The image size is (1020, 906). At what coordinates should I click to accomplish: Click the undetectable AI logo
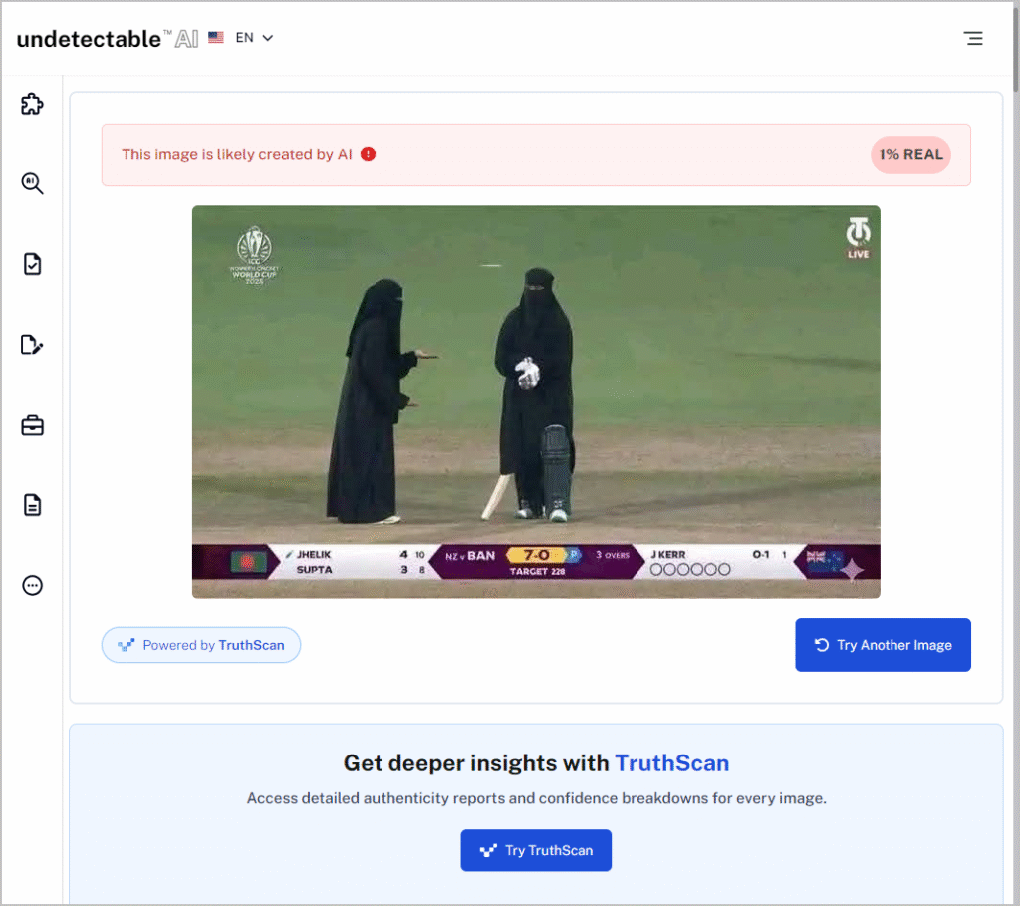[x=108, y=39]
